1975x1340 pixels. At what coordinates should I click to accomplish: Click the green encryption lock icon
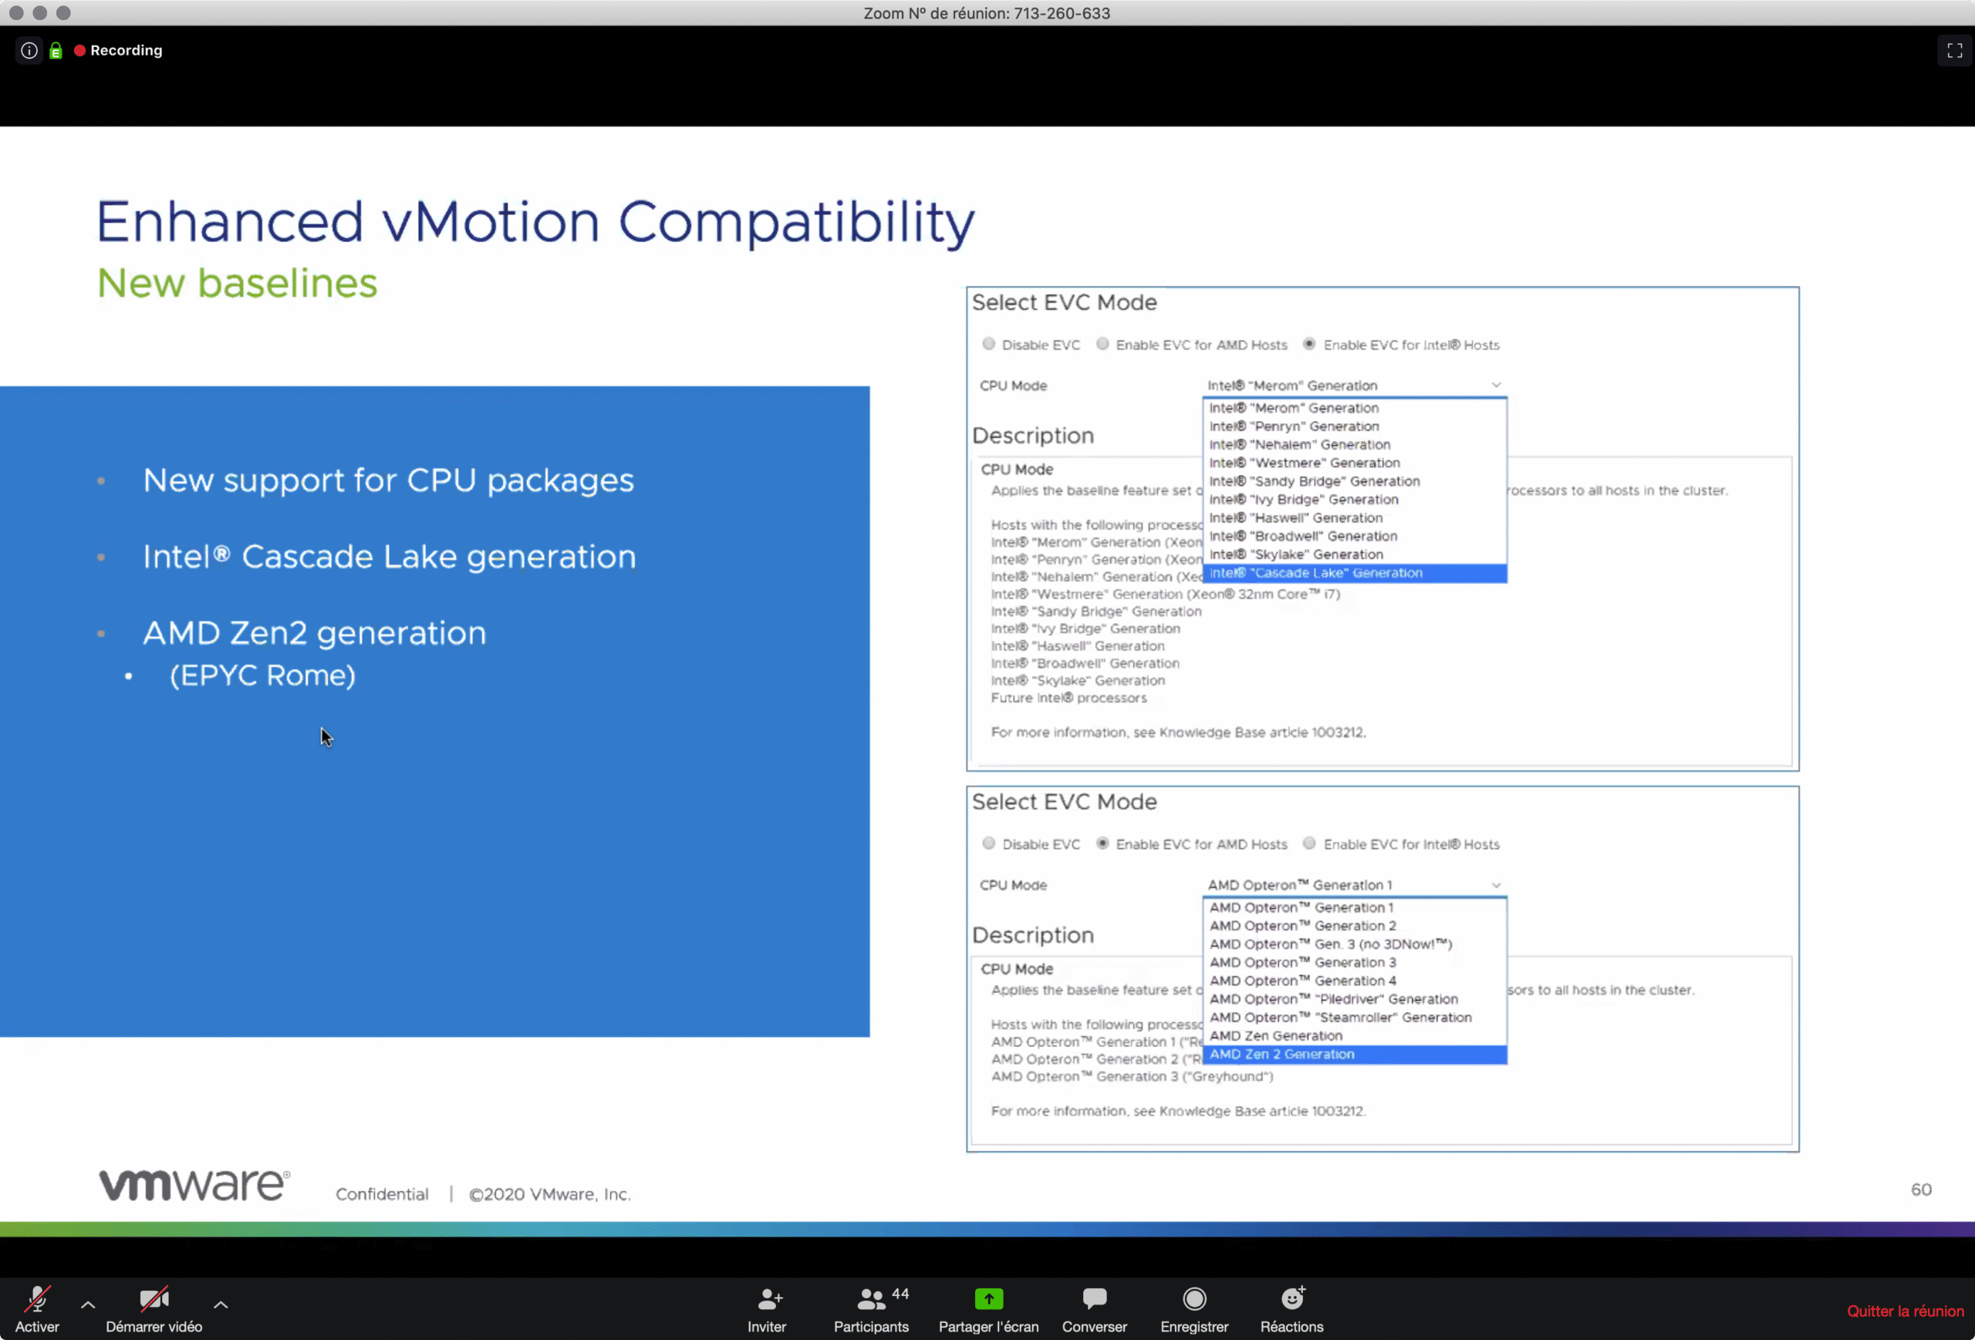pyautogui.click(x=56, y=51)
